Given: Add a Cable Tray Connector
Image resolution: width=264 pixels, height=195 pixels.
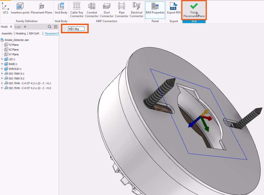Looking at the screenshot, I should pyautogui.click(x=77, y=10).
